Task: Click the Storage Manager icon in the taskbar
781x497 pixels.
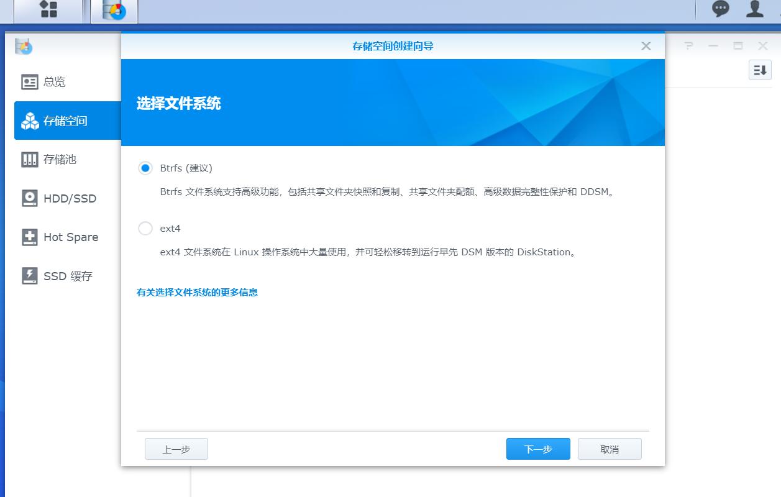Action: coord(114,10)
